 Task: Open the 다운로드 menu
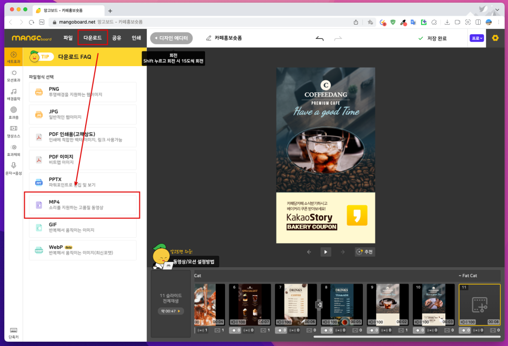[x=93, y=38]
